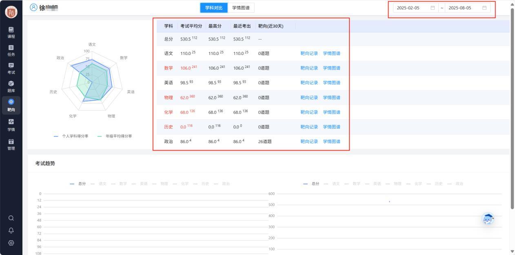Open the 任务 sidebar section
The image size is (515, 255).
[x=11, y=51]
